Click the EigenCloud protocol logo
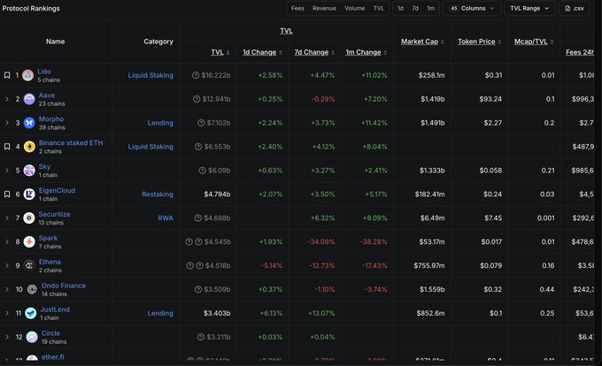602x366 pixels. click(x=29, y=194)
